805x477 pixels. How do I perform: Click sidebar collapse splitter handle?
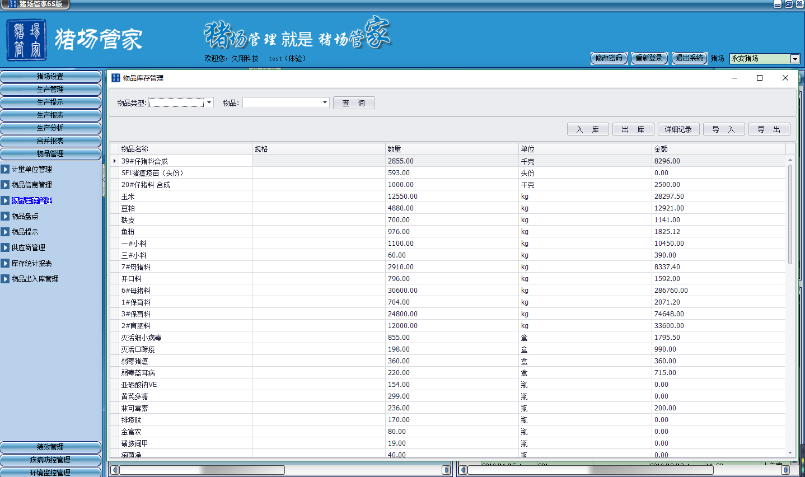point(104,180)
